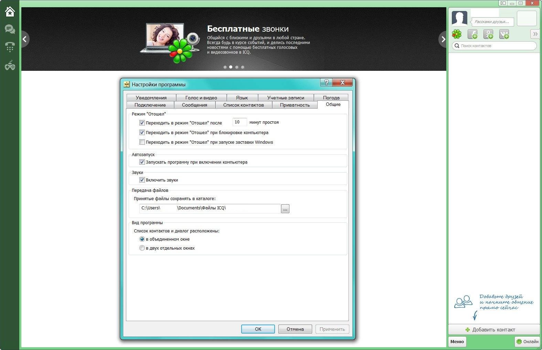The image size is (542, 350).
Task: Select the Общие tab
Action: (x=333, y=105)
